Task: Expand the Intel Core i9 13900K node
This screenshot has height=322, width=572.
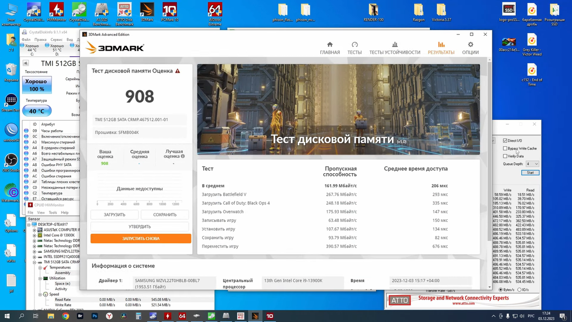Action: 34,235
